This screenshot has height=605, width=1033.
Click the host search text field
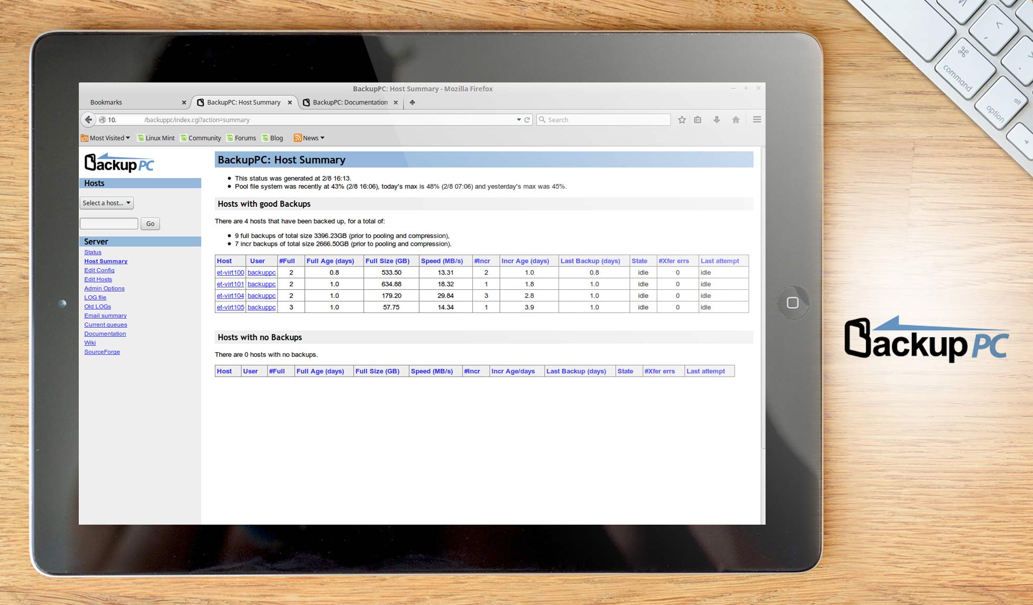pyautogui.click(x=109, y=224)
